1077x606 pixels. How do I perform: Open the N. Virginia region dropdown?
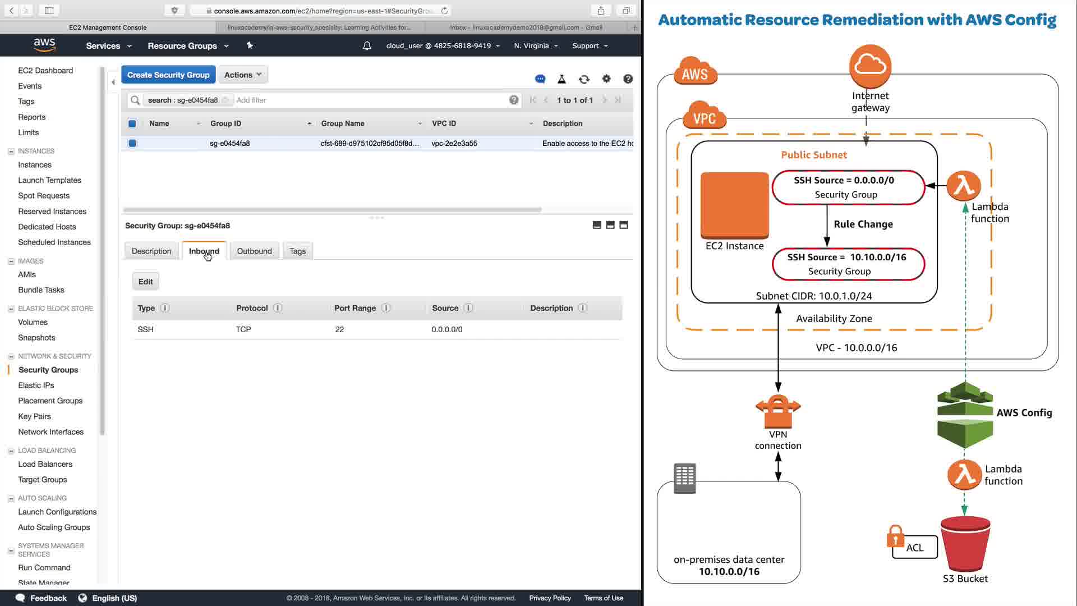[536, 46]
